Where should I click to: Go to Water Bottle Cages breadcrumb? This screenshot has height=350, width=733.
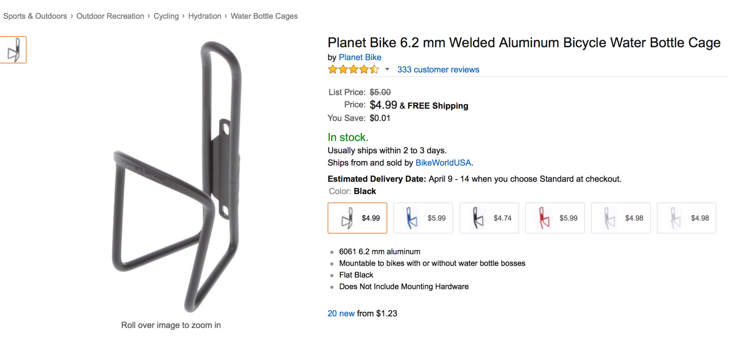(264, 16)
